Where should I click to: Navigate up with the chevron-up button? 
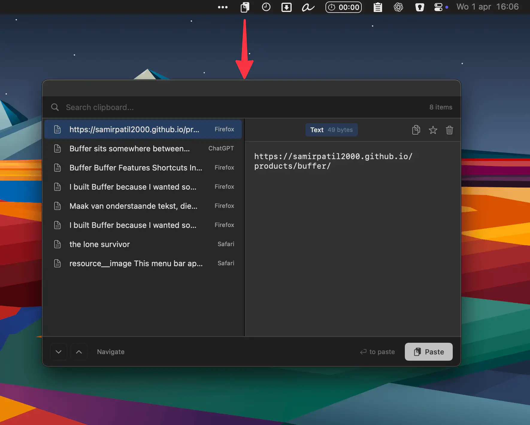pyautogui.click(x=79, y=352)
